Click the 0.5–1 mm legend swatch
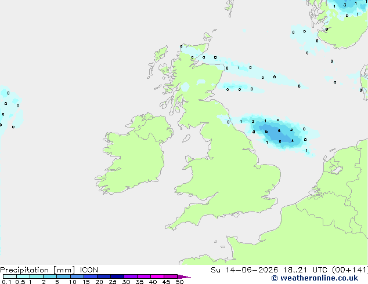 pyautogui.click(x=23, y=276)
